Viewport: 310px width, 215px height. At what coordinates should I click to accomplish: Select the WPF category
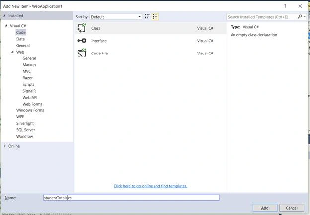[20, 117]
